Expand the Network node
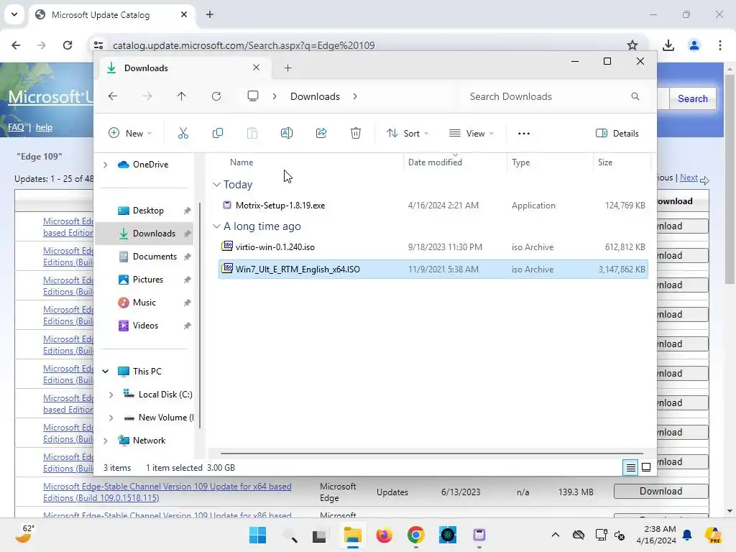Image resolution: width=736 pixels, height=552 pixels. click(x=106, y=441)
